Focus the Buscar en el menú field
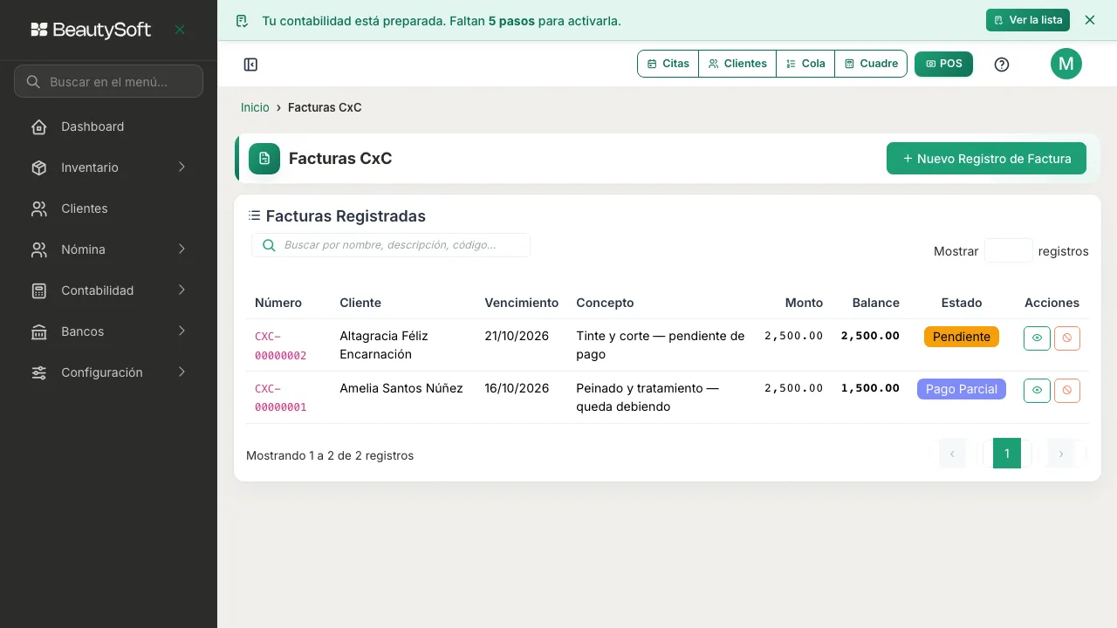The width and height of the screenshot is (1117, 628). 108,81
